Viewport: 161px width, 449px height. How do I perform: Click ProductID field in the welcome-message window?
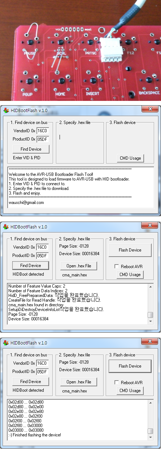[42, 139]
